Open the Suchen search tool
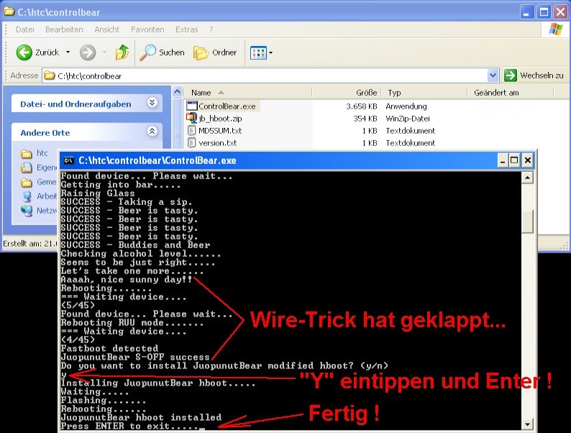The width and height of the screenshot is (571, 433). point(163,52)
